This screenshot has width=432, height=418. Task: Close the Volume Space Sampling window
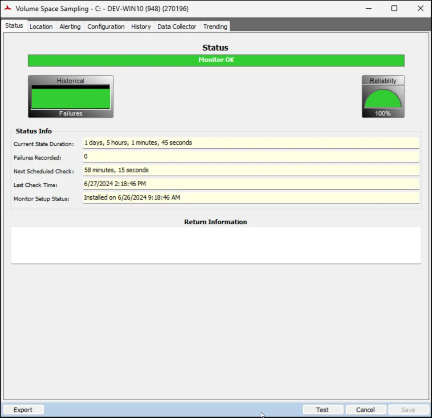point(420,9)
